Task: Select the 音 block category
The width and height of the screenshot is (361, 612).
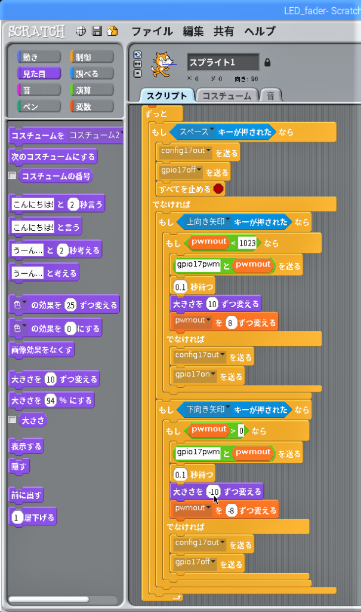Action: tap(39, 90)
